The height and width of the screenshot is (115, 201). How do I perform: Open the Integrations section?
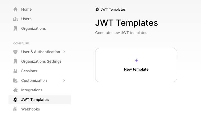pyautogui.click(x=32, y=90)
